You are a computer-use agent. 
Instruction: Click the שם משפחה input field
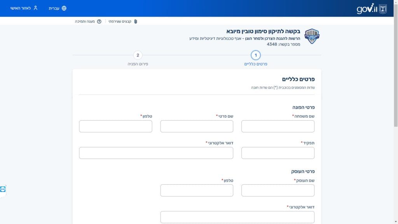click(278, 126)
